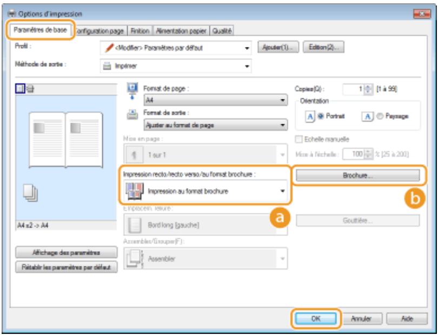Open the Assembler dropdown
Image resolution: width=438 pixels, height=335 pixels.
[205, 258]
